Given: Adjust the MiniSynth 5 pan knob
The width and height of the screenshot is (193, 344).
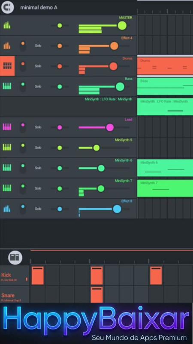Looking at the screenshot, I should coord(60,148).
